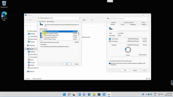Open Edge browser from the taskbar
This screenshot has width=173, height=97.
(89, 94)
